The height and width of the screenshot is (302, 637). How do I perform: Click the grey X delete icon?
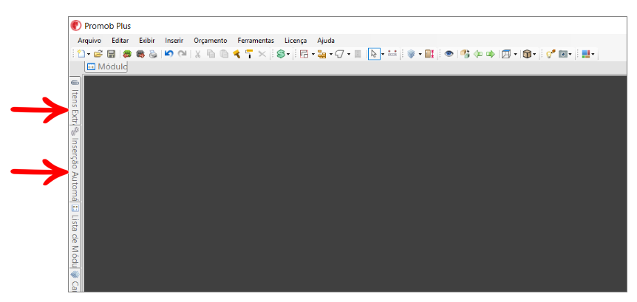[262, 54]
